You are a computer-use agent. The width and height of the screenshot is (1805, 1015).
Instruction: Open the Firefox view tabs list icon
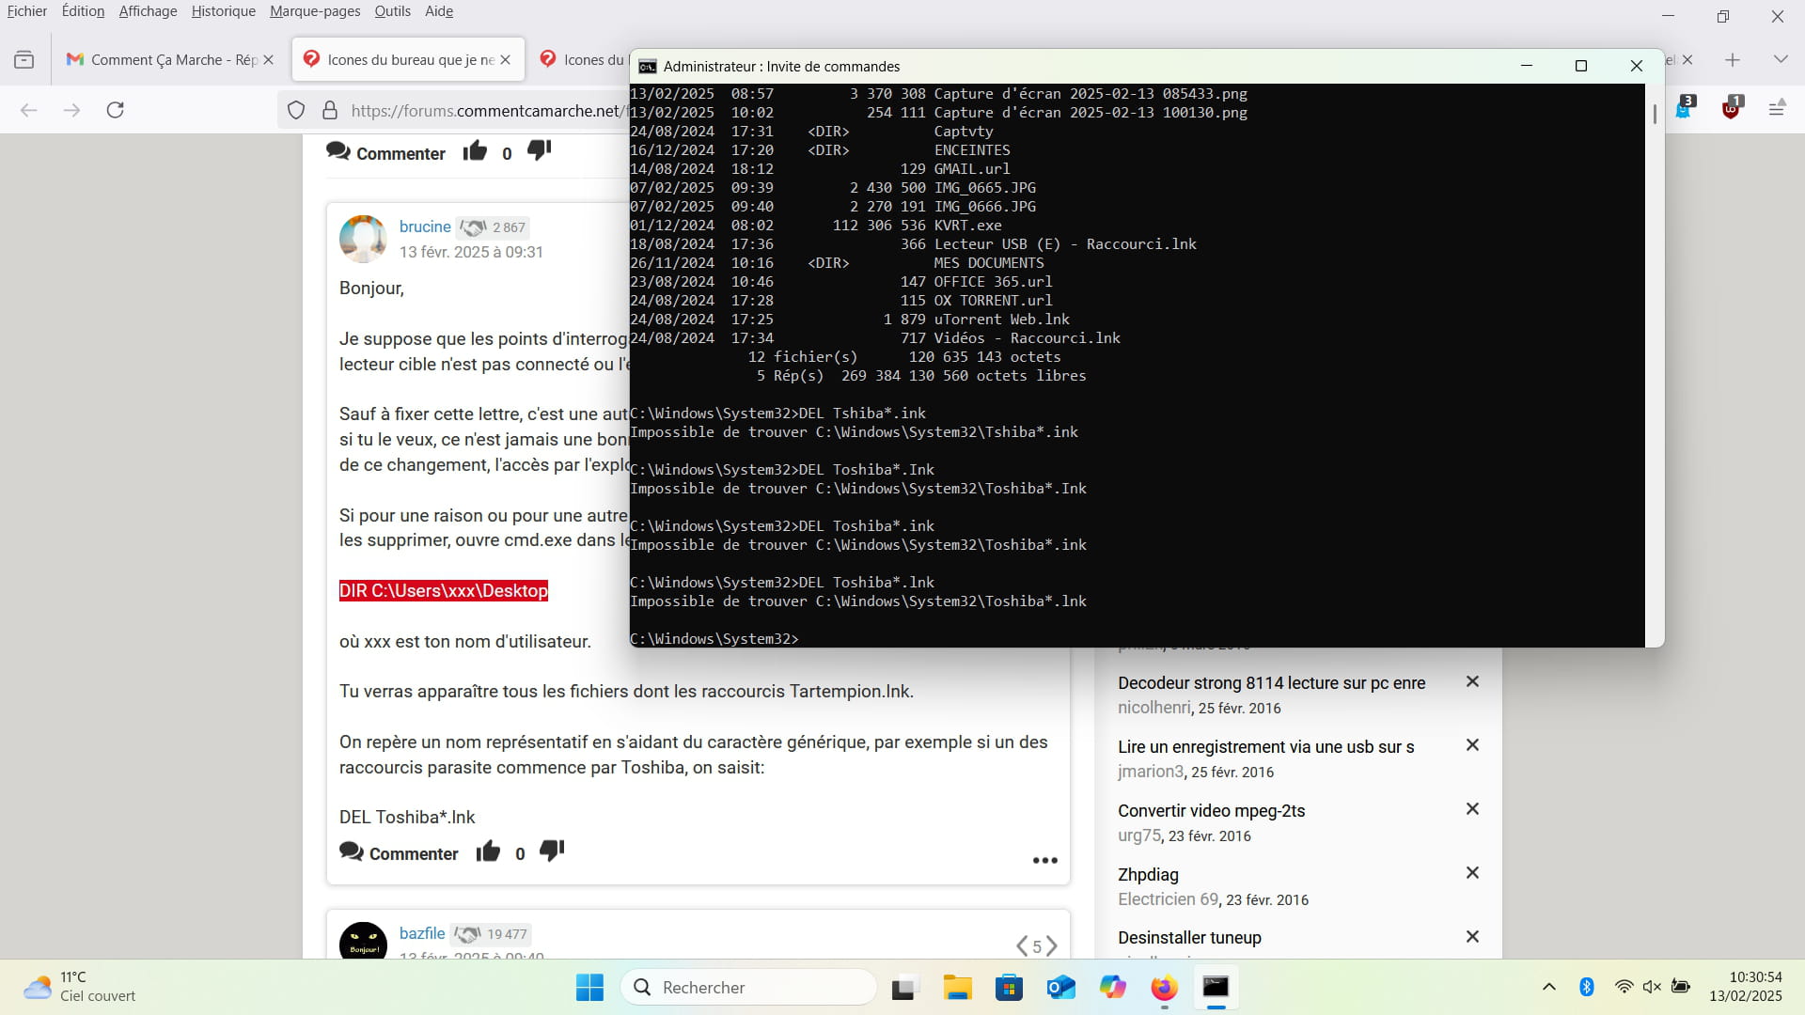[24, 60]
